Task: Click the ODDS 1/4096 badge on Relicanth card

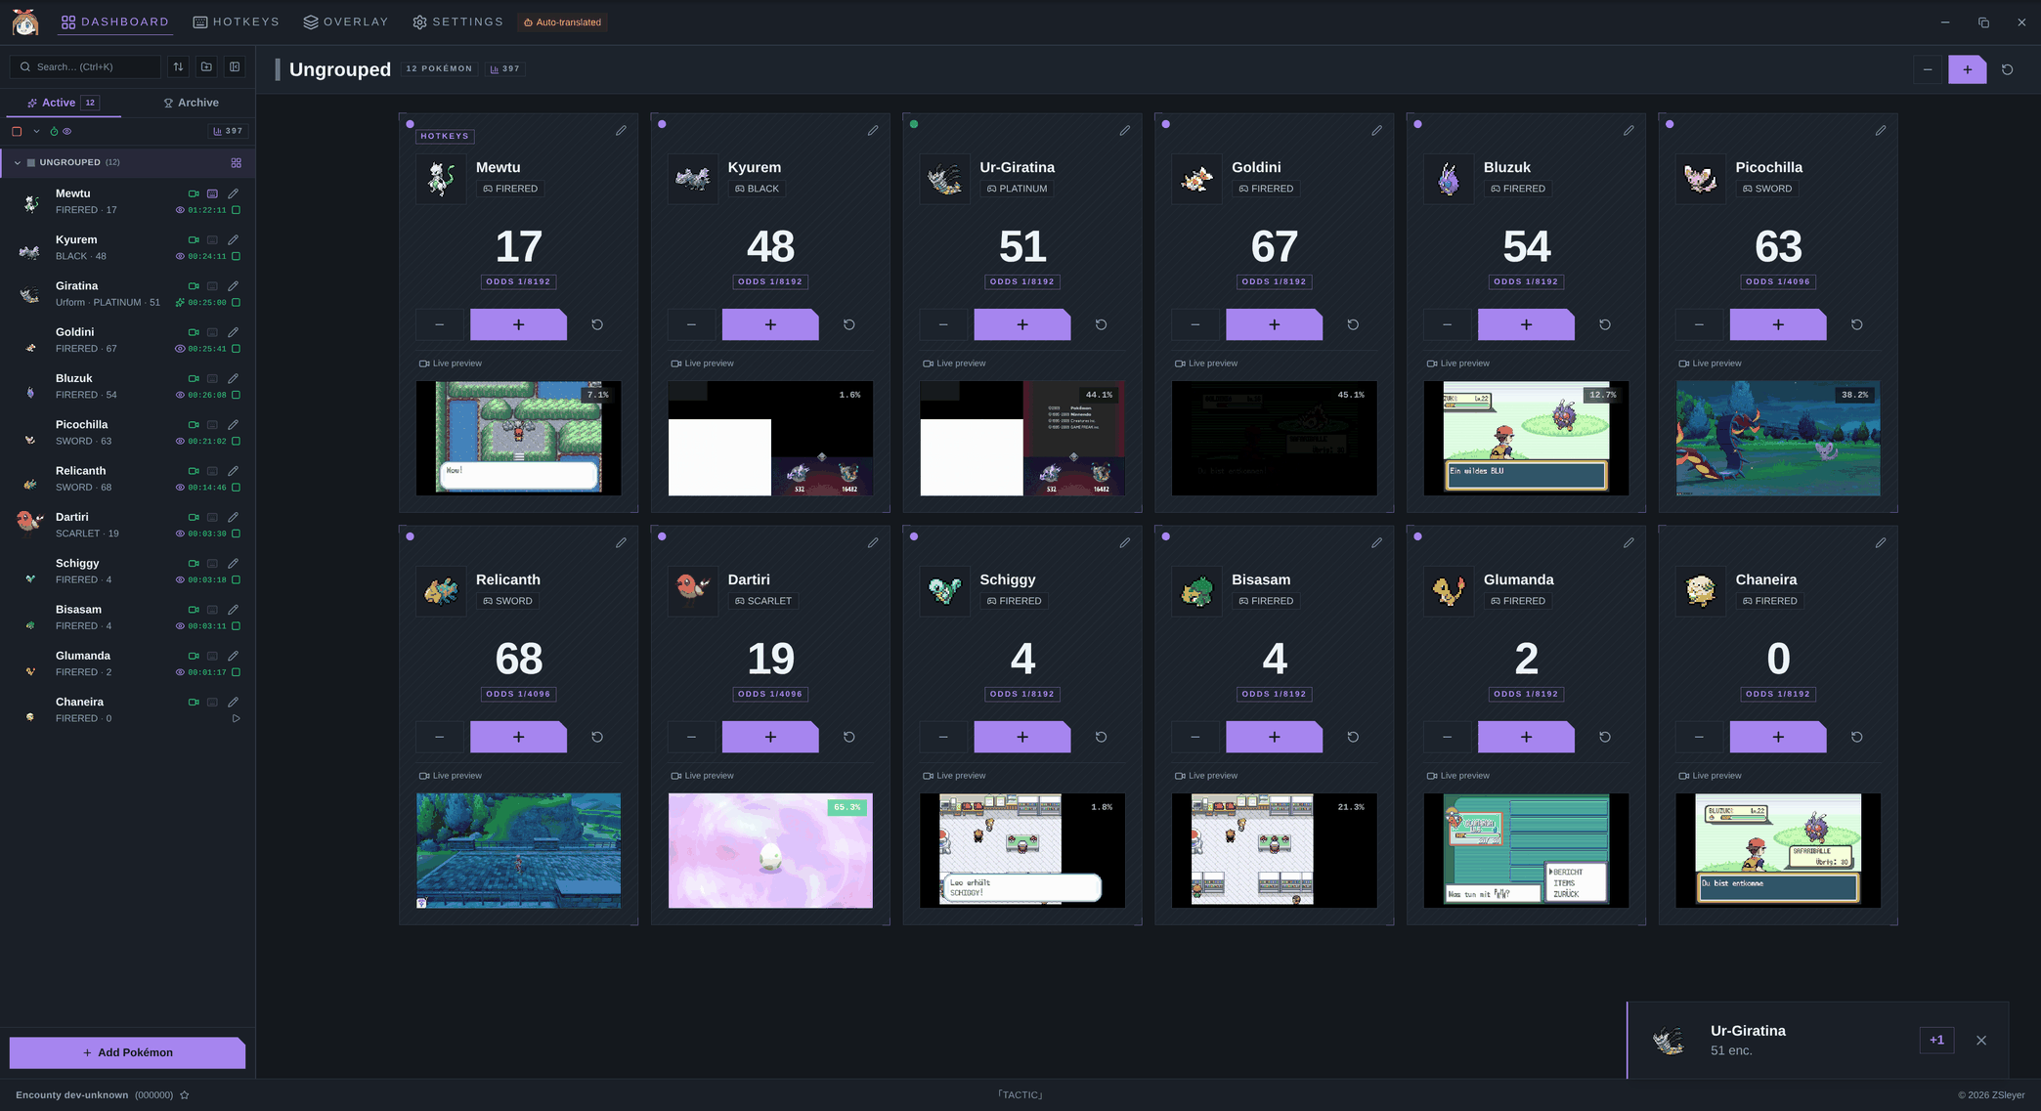Action: tap(518, 694)
